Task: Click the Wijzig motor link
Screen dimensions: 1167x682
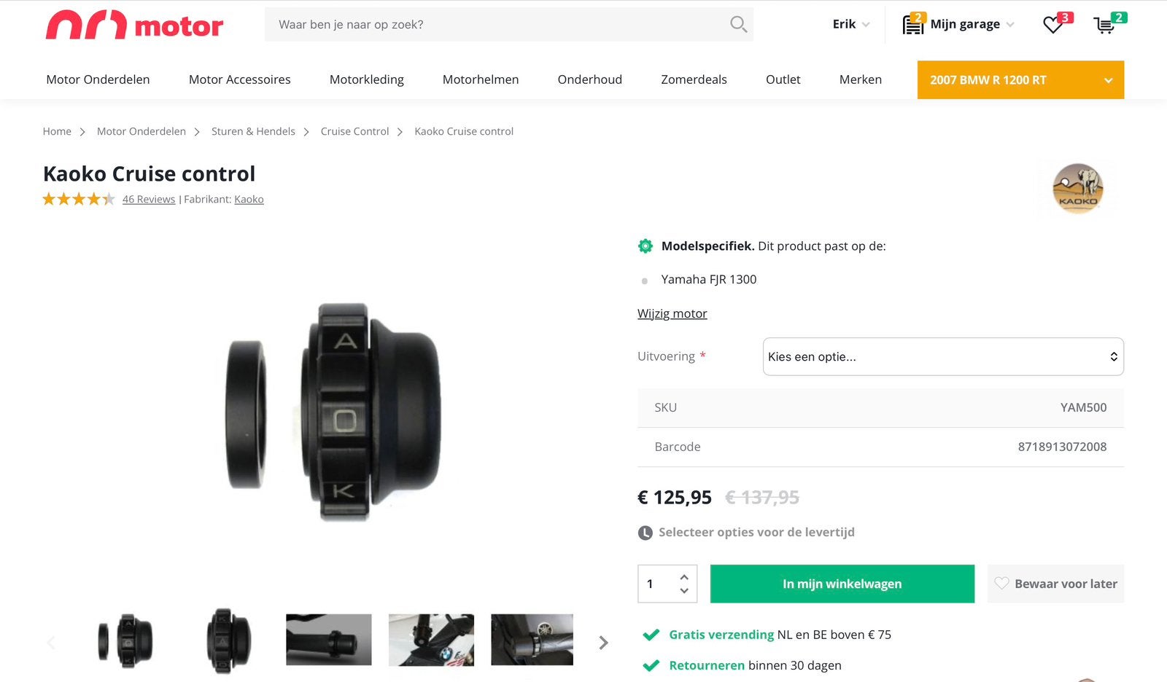Action: (x=672, y=313)
